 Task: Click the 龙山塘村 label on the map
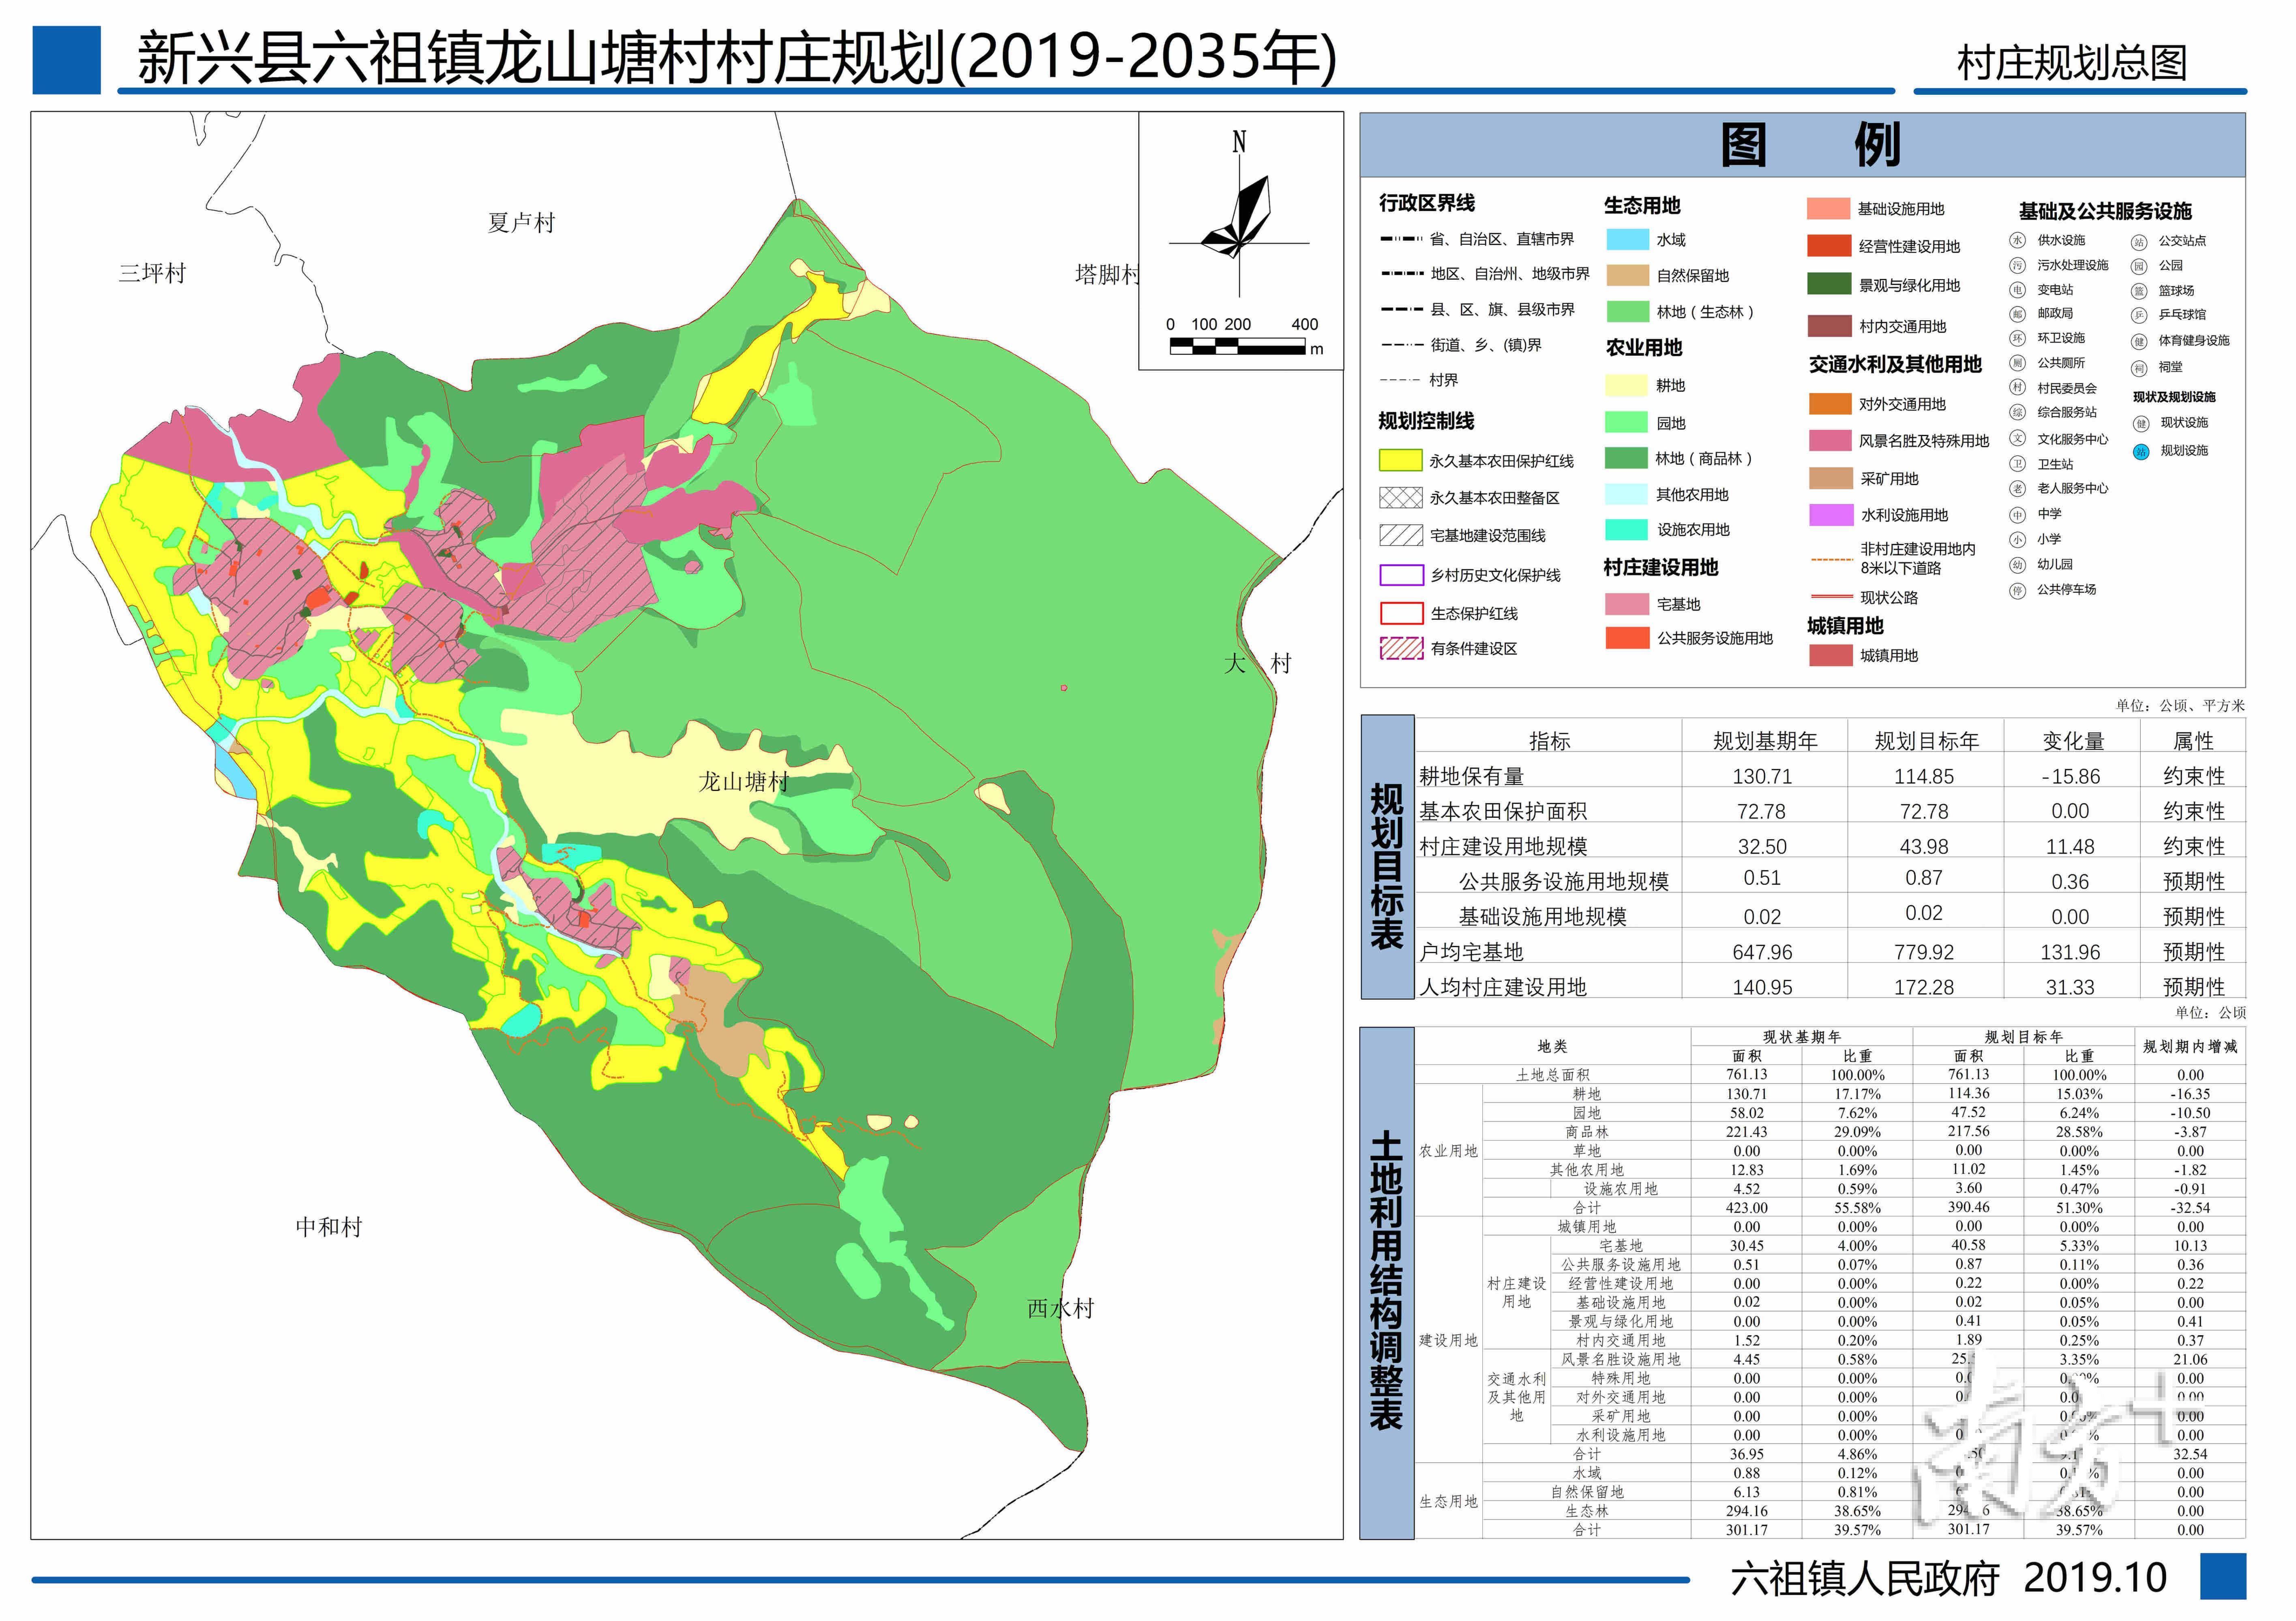pos(743,781)
